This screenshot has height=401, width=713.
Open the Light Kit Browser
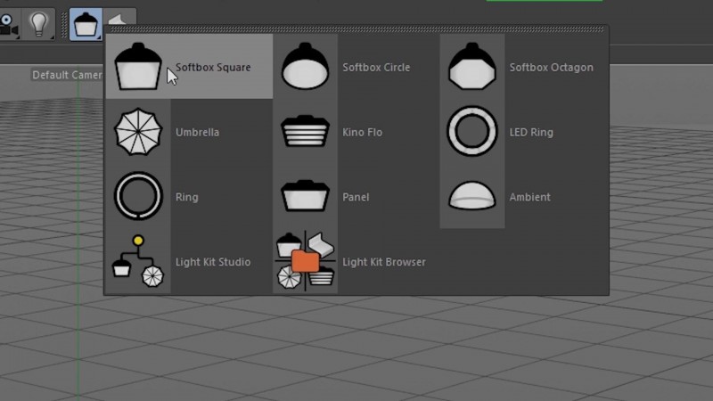[x=305, y=262]
